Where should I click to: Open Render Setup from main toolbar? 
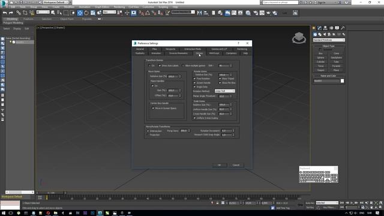coord(256,13)
